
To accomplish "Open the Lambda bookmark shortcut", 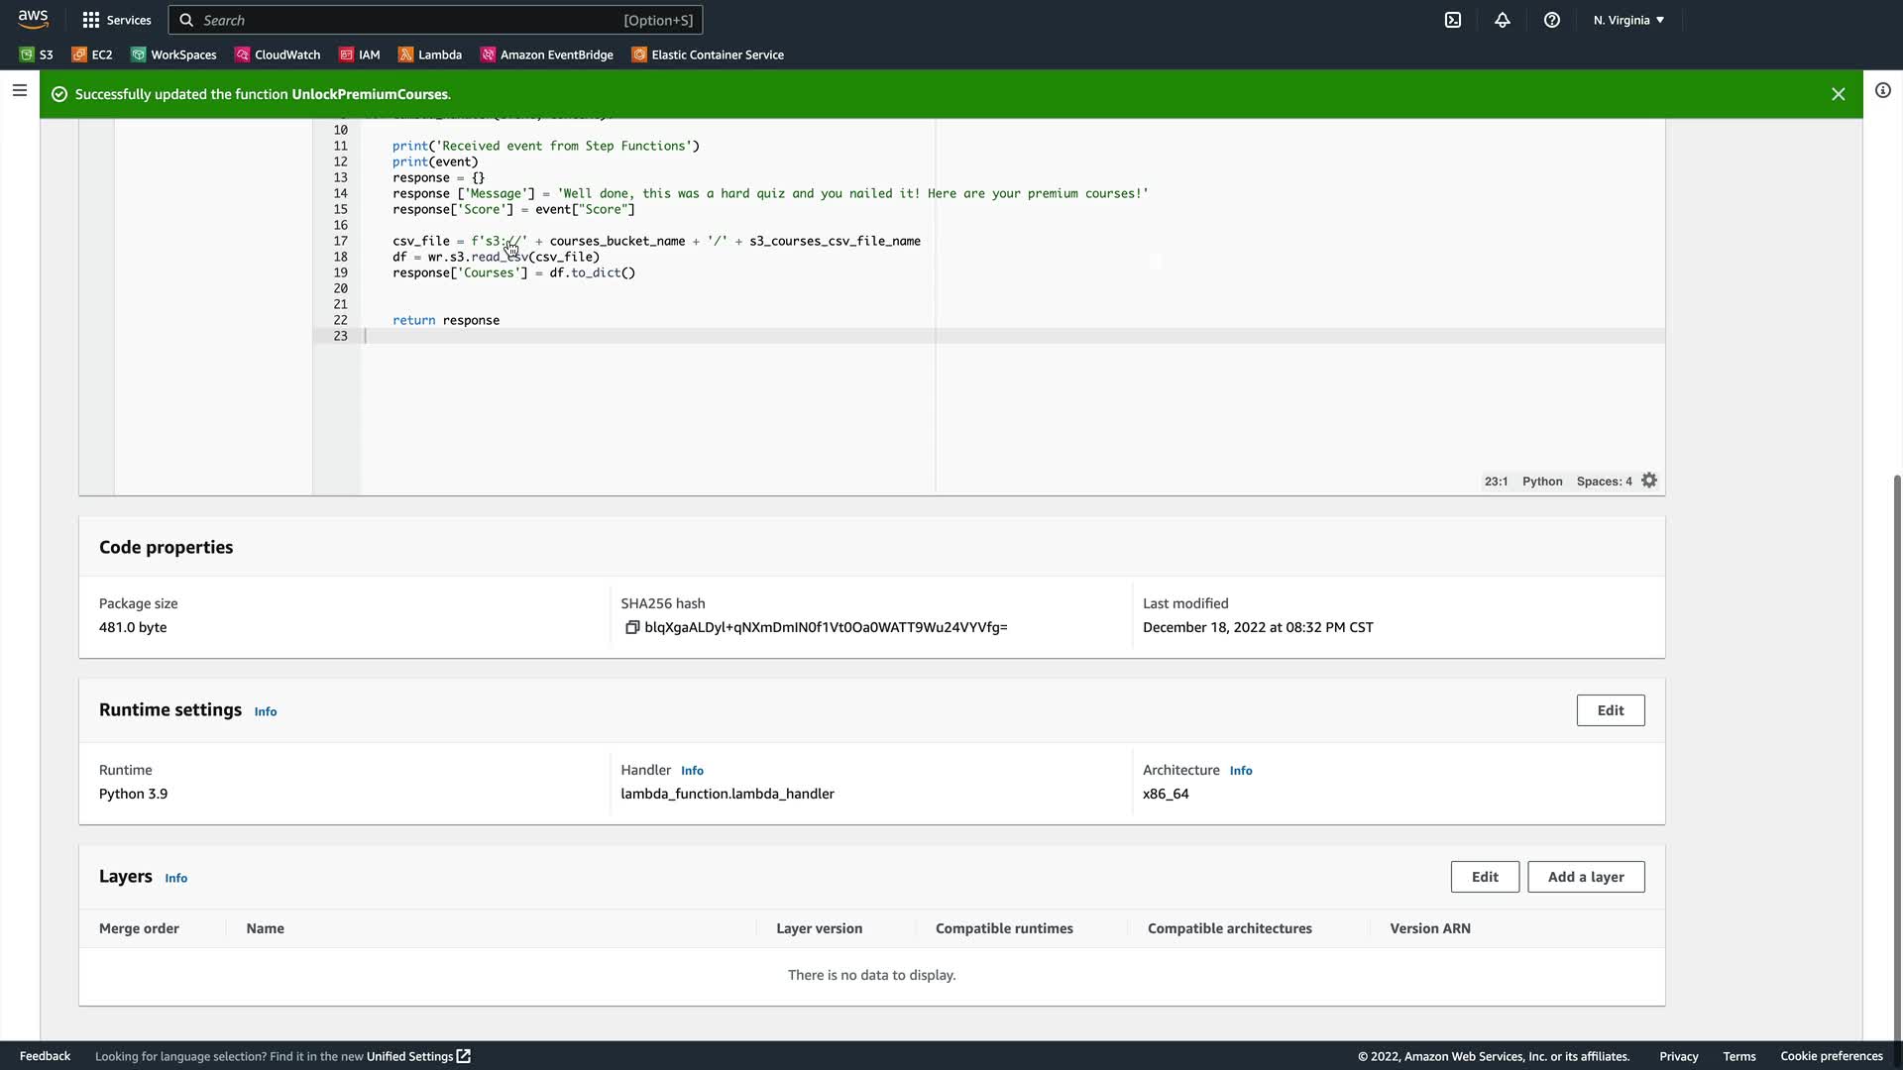I will 430,54.
